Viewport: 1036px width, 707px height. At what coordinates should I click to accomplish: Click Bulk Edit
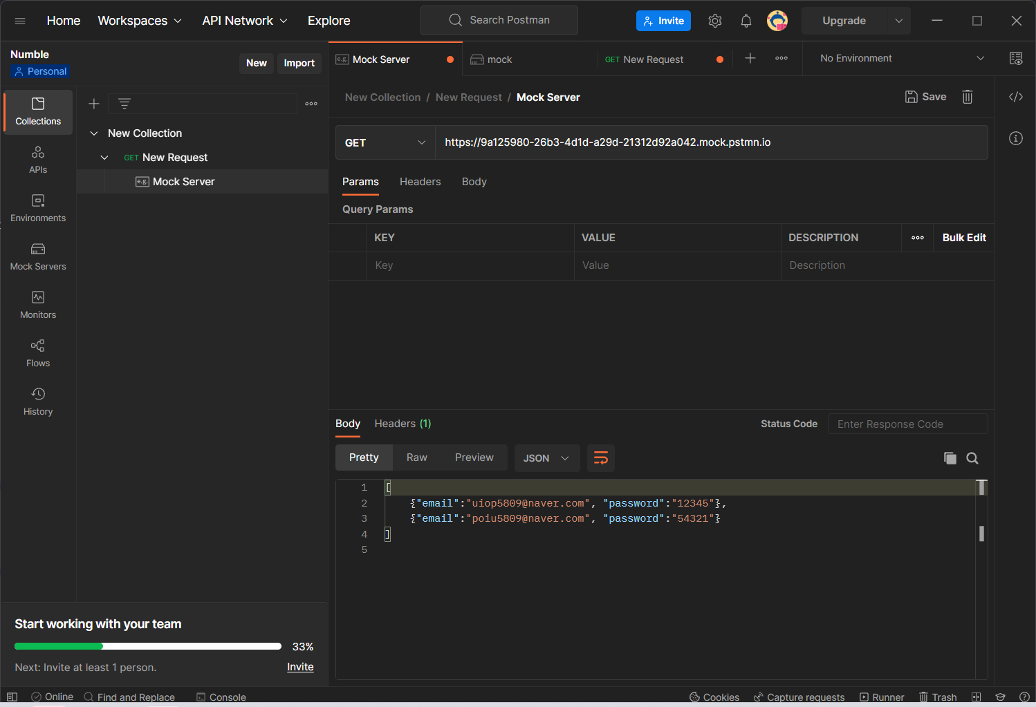pos(964,238)
